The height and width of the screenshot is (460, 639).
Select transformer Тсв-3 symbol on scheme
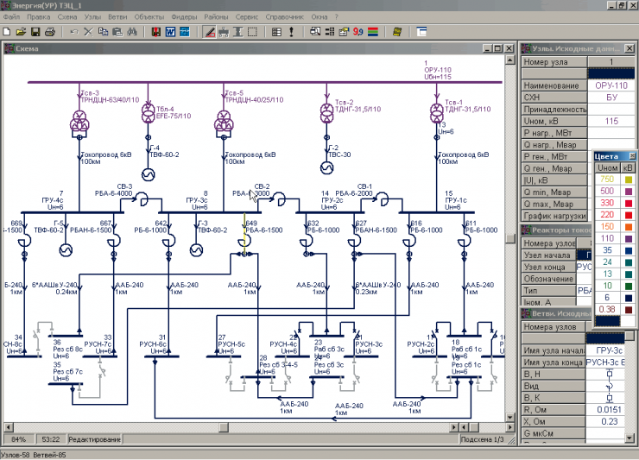pos(79,121)
